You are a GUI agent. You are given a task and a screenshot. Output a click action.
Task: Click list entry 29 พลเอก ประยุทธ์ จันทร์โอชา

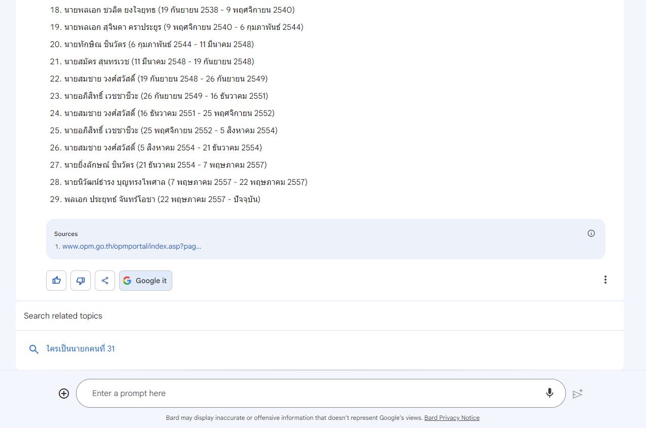coord(155,200)
